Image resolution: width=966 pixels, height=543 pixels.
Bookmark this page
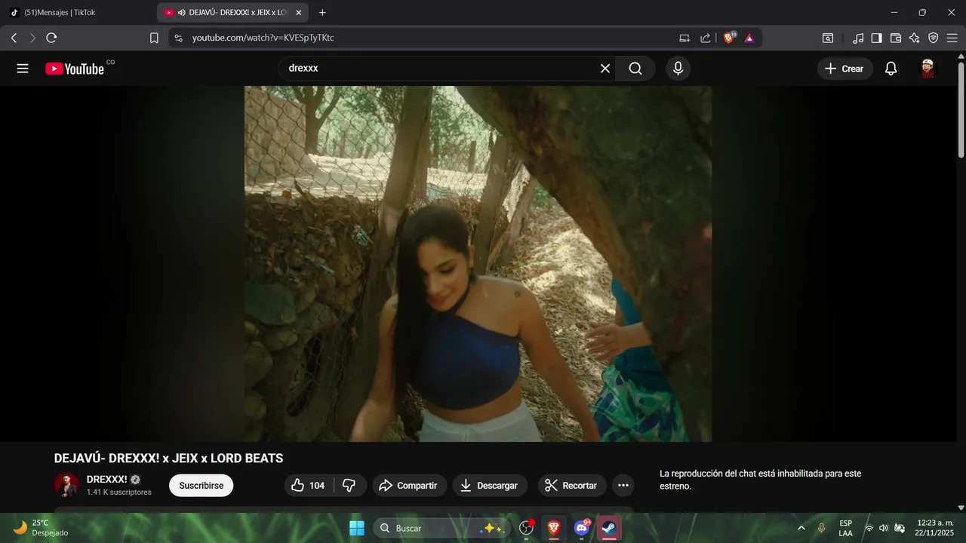pos(154,38)
